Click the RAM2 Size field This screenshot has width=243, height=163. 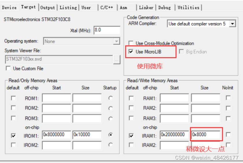coord(206,108)
